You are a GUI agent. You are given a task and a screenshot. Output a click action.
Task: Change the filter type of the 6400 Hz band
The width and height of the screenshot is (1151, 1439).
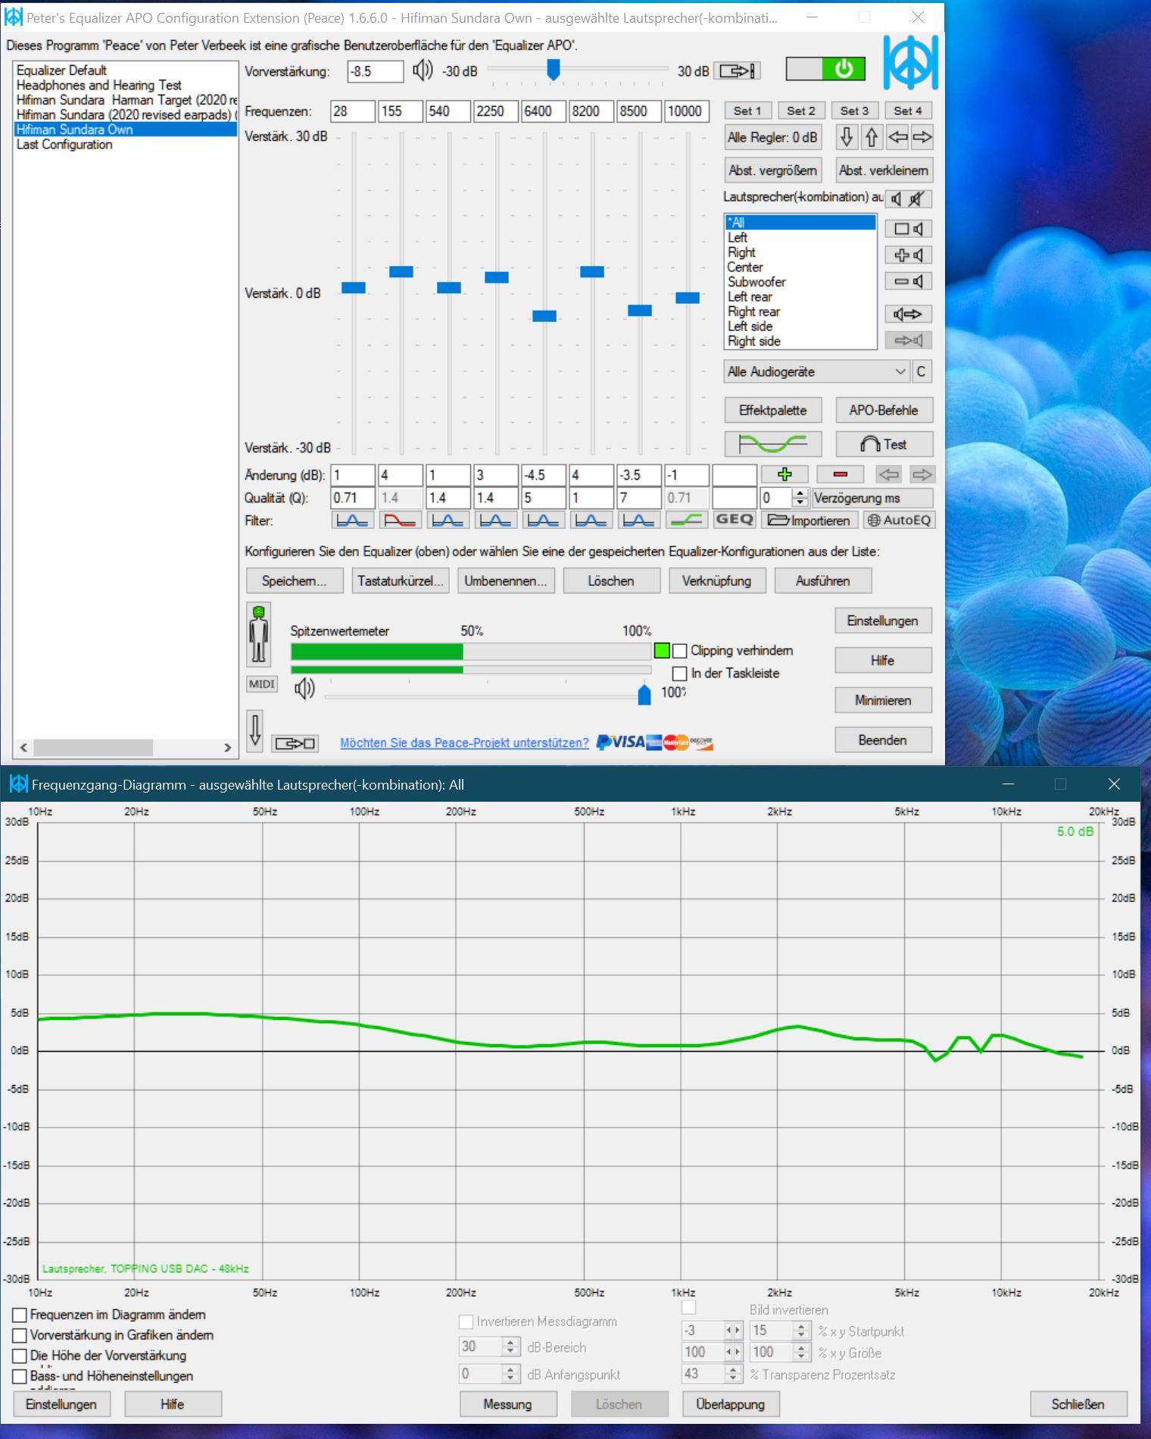543,520
